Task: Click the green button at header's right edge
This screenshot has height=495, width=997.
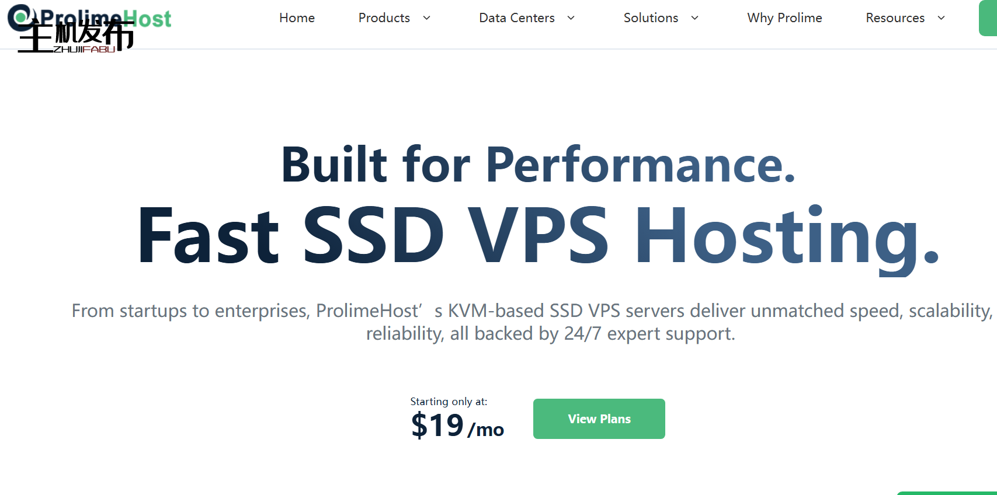Action: (988, 18)
